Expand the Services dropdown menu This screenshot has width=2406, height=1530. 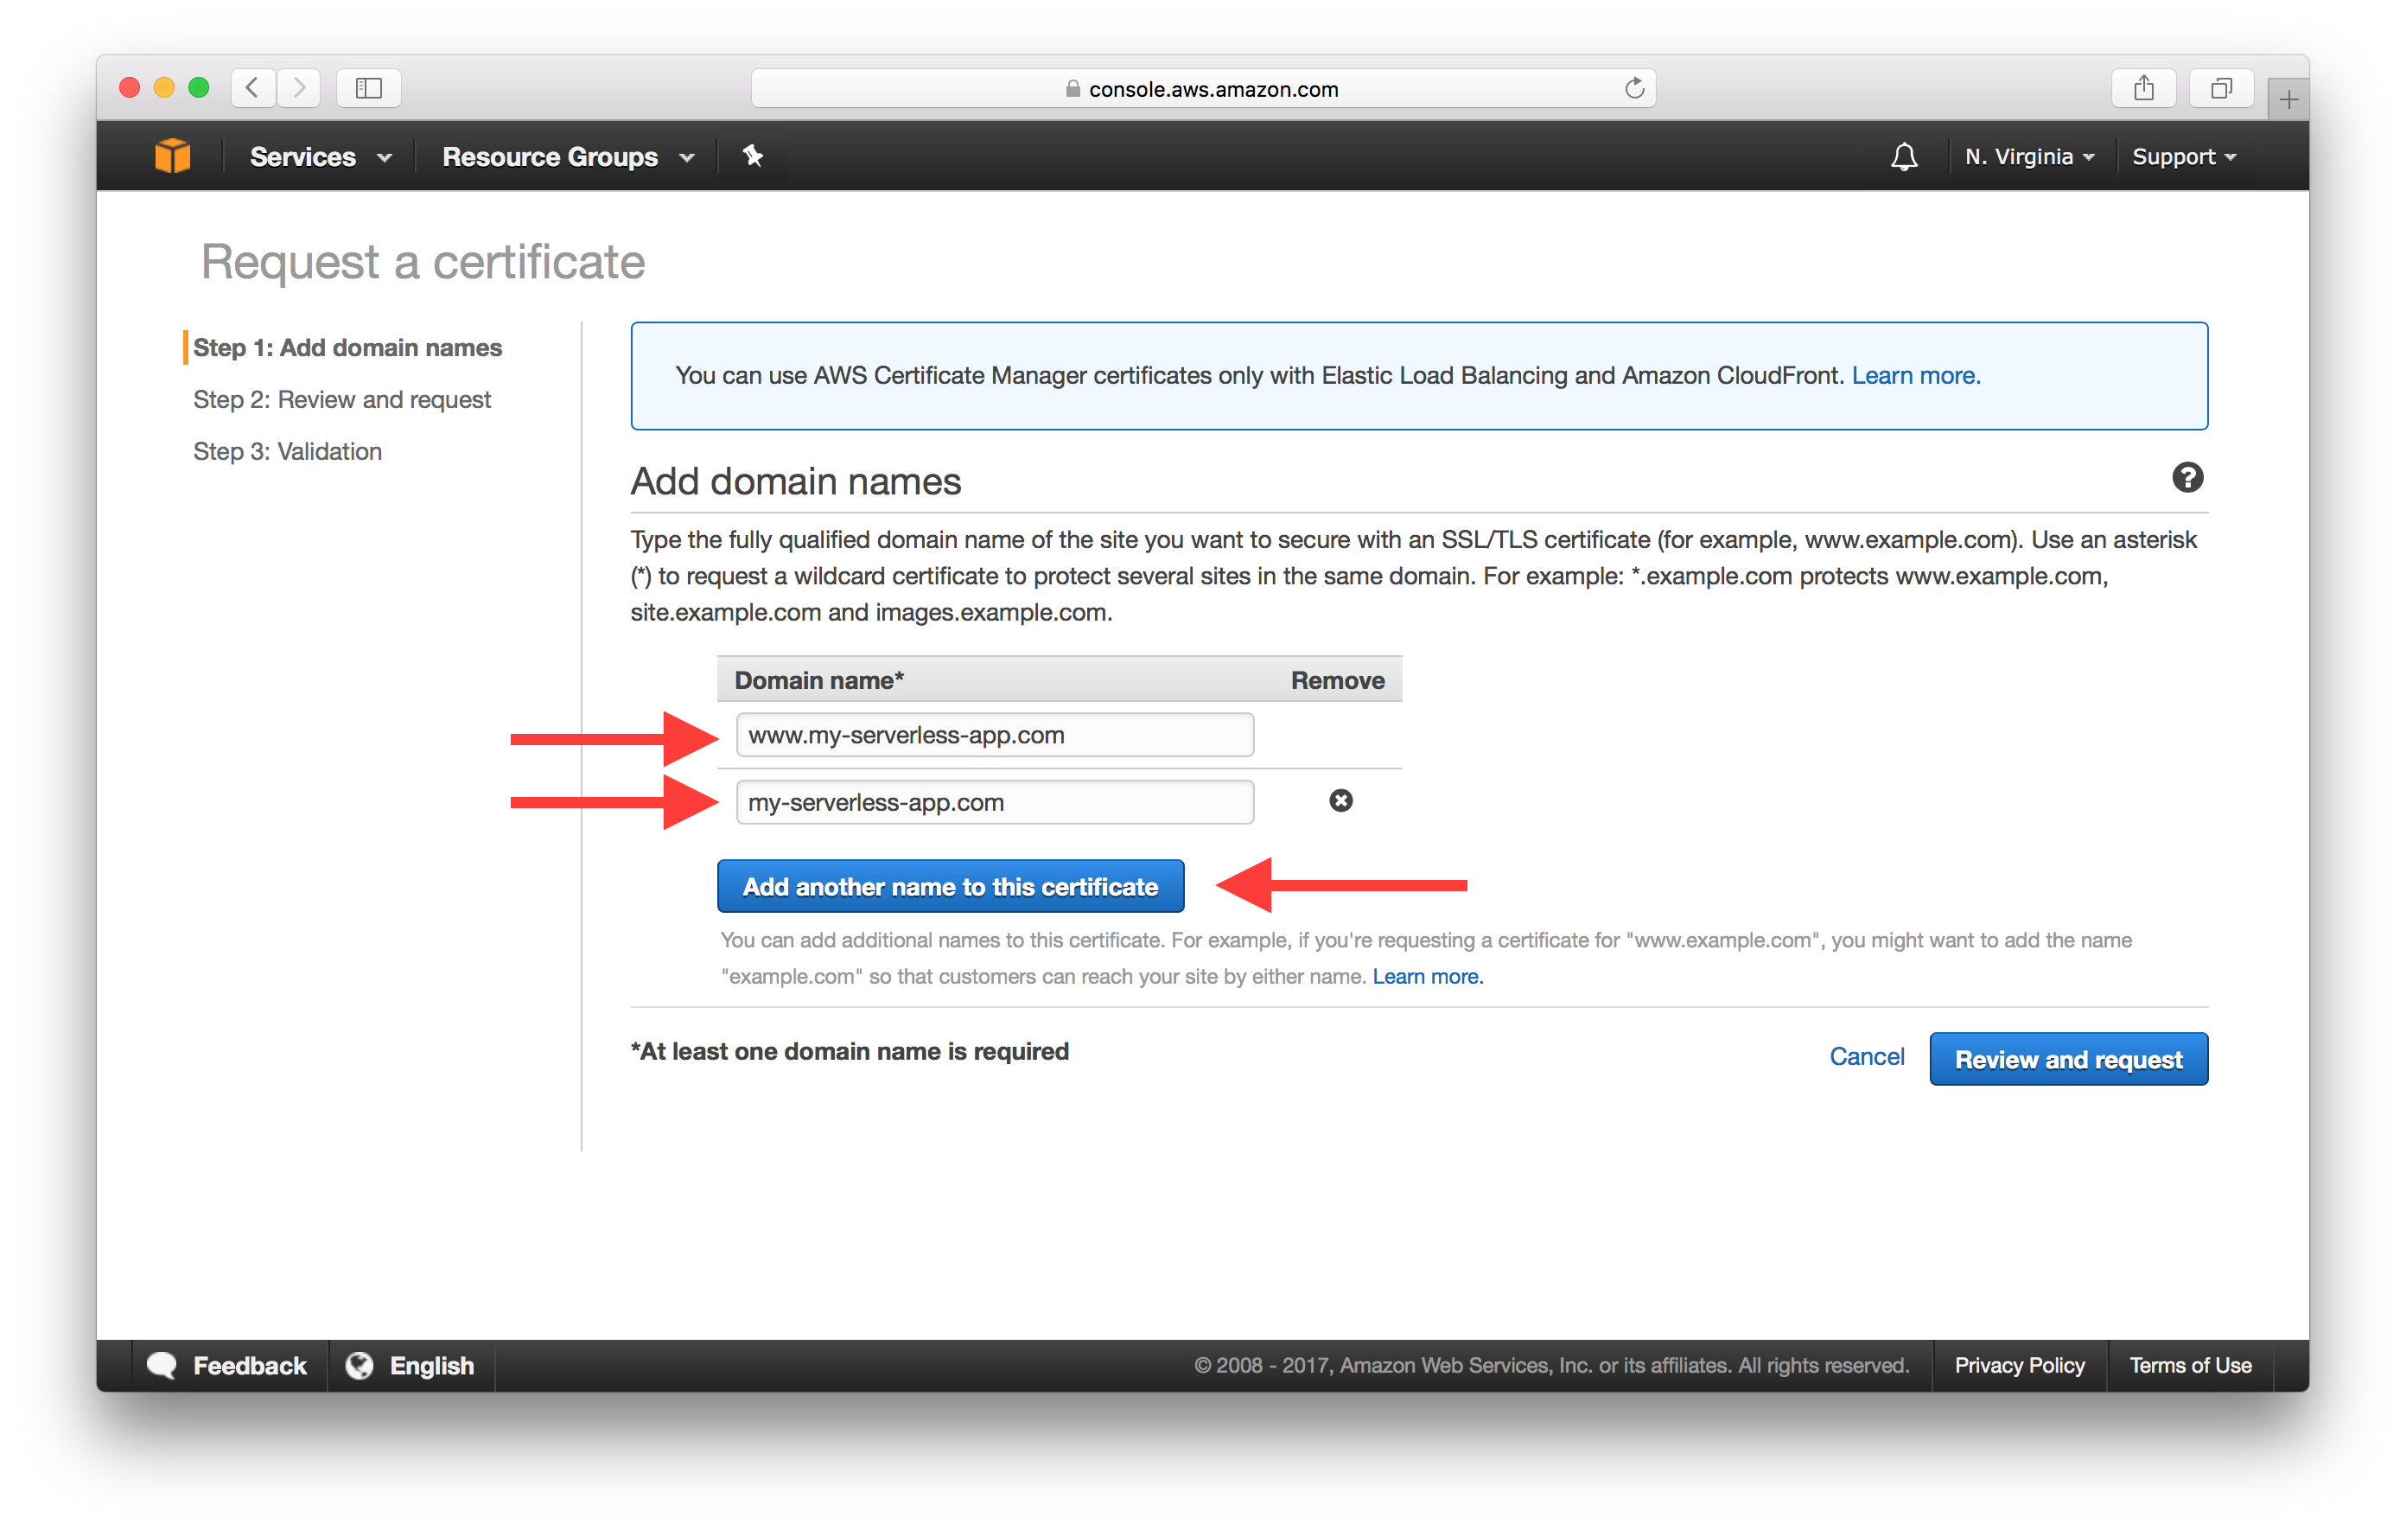pos(320,157)
